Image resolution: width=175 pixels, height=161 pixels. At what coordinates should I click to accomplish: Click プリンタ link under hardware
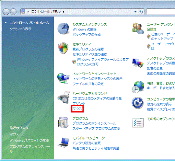(79, 104)
